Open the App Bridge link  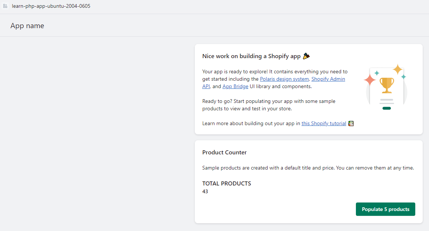235,87
